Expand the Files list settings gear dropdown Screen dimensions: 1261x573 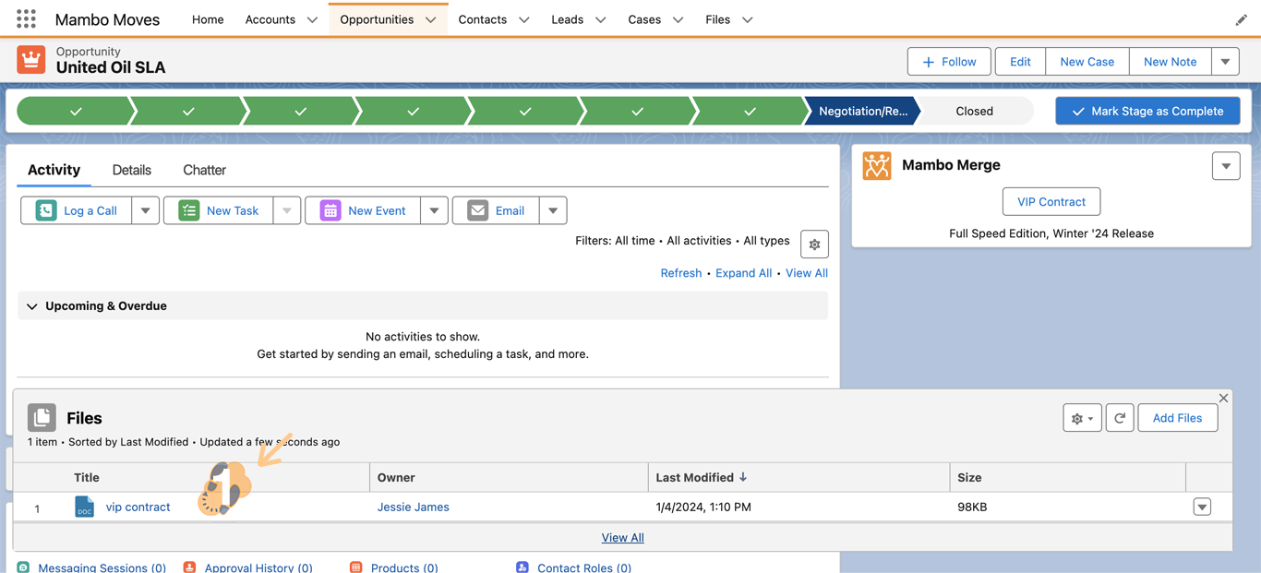(x=1082, y=418)
